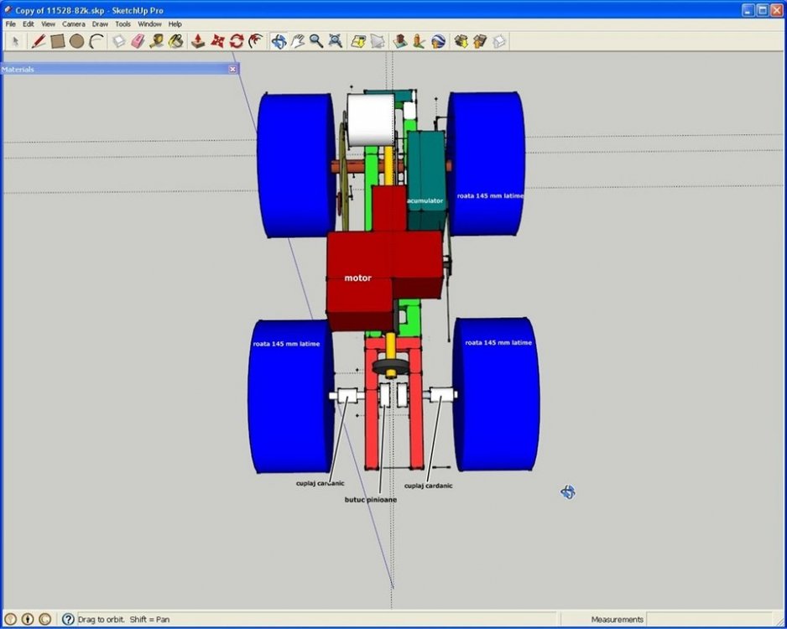Close the Materials panel

coord(233,70)
